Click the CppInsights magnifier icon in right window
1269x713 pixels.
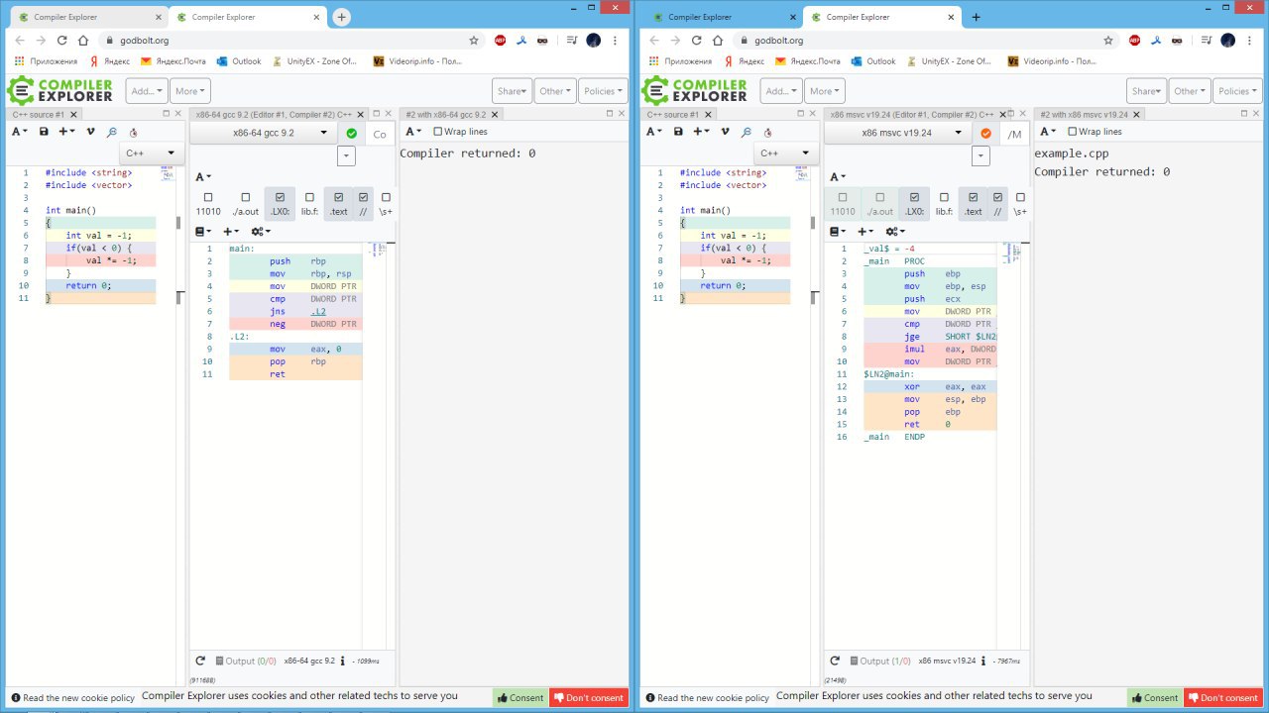click(x=747, y=132)
